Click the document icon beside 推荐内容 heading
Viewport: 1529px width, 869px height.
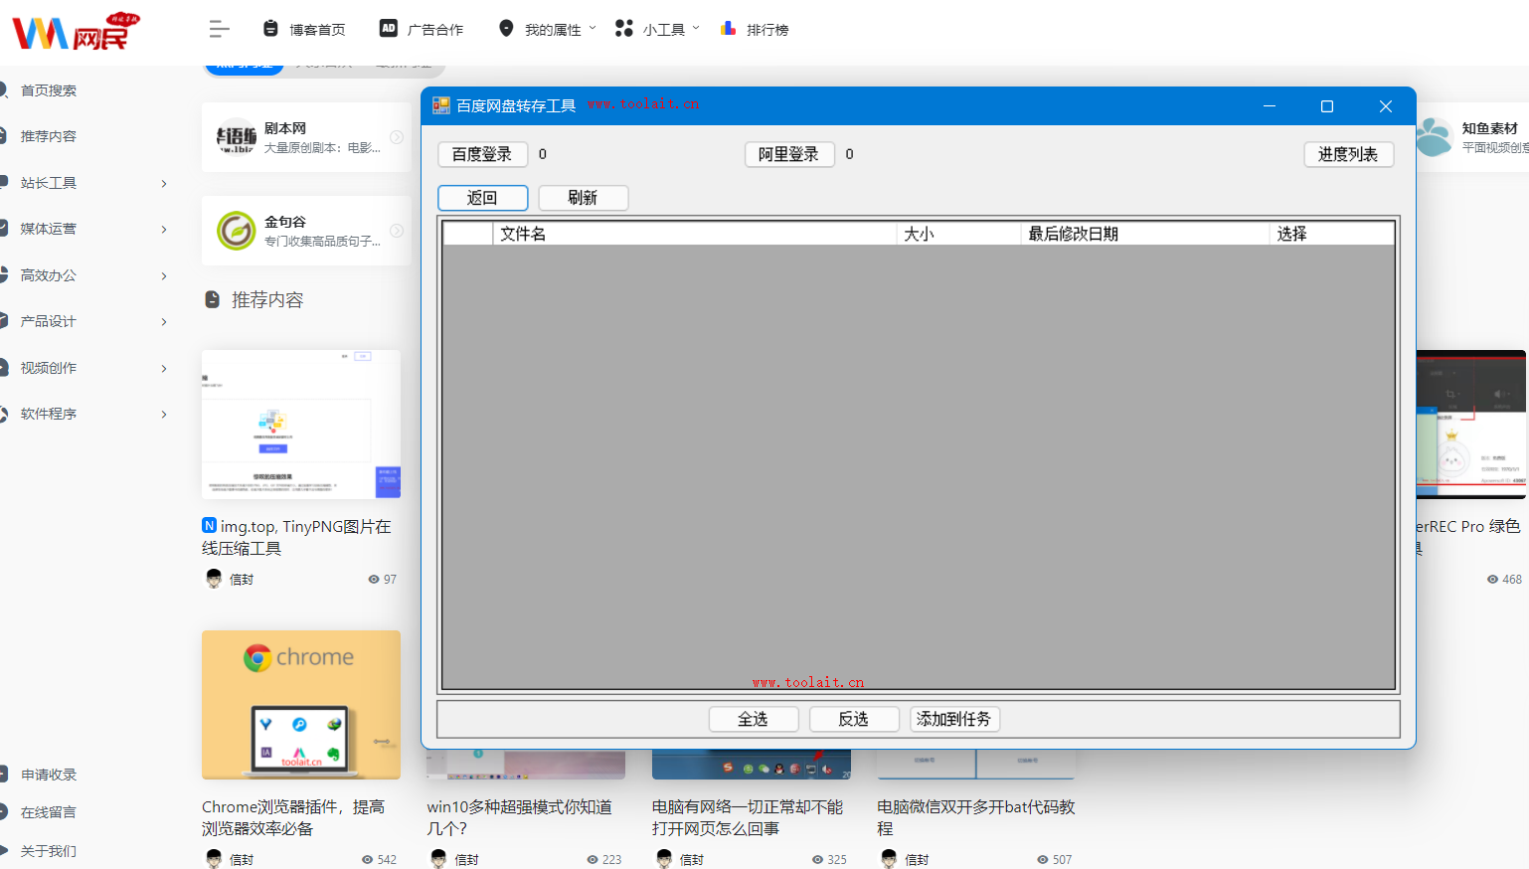coord(212,299)
